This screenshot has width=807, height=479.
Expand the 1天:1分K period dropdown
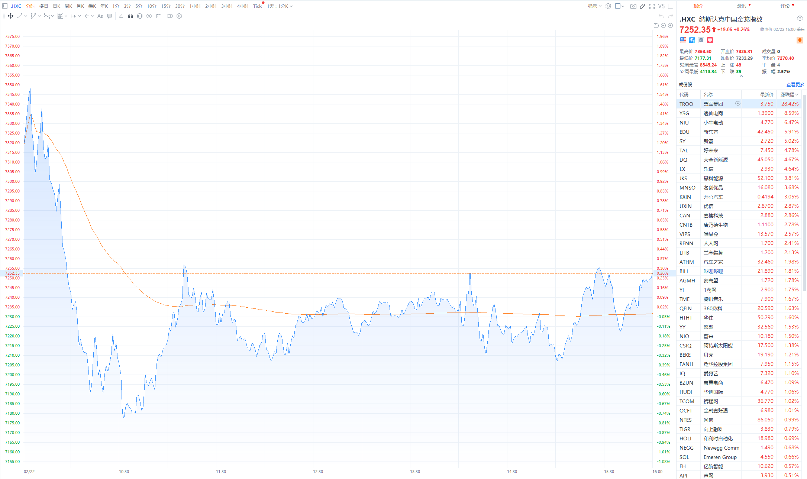coord(280,6)
